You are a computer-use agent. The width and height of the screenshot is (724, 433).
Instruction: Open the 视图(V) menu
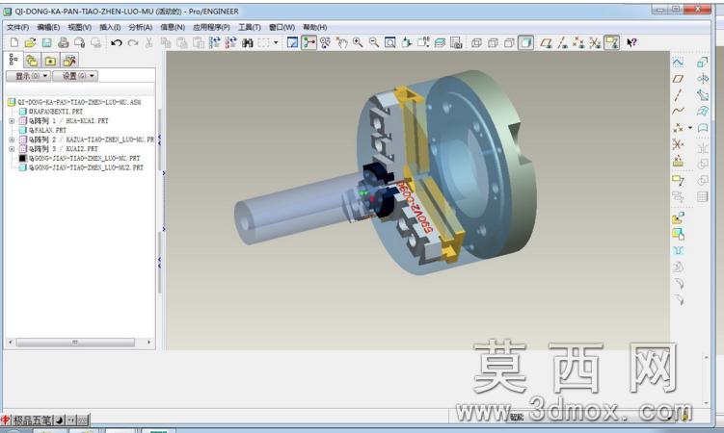point(79,27)
